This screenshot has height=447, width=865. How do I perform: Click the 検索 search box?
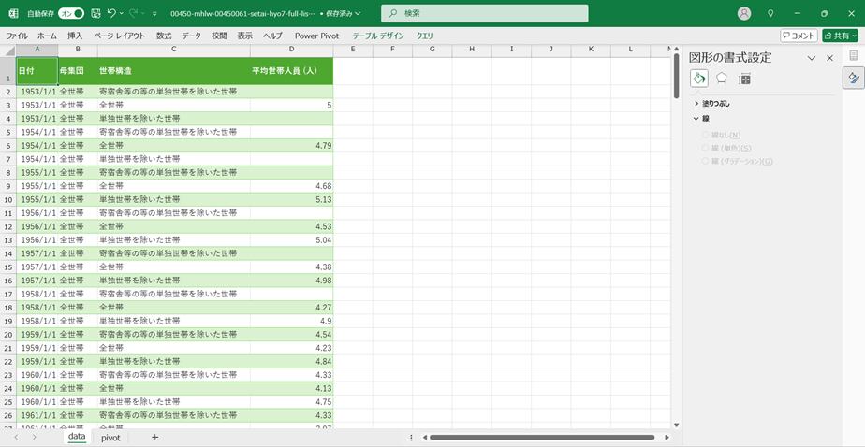tap(485, 13)
